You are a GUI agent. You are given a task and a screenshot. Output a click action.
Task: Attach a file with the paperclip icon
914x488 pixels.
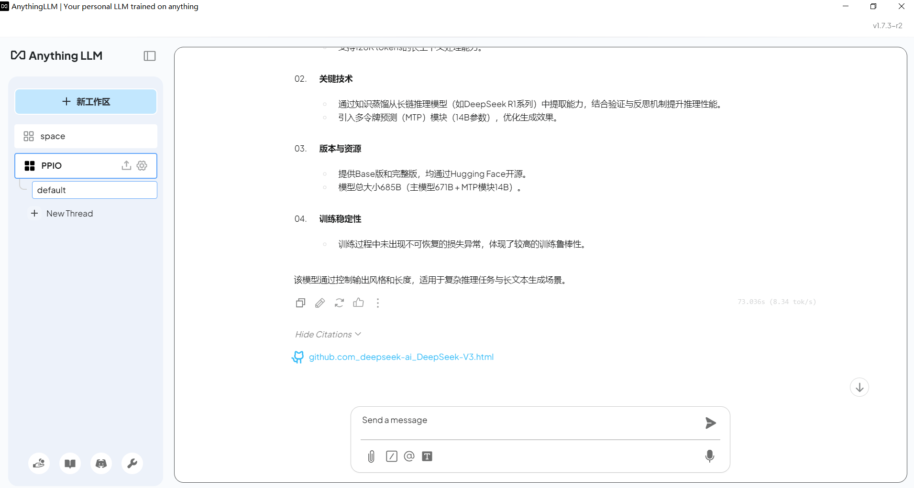coord(371,456)
